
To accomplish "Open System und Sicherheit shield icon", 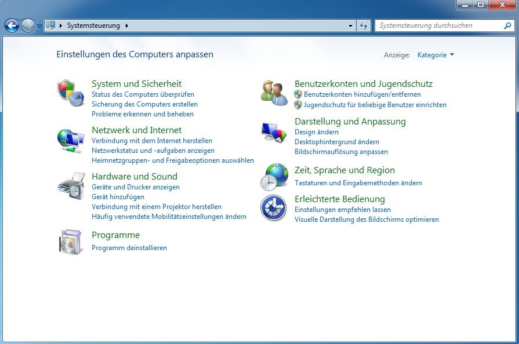I will click(x=71, y=93).
